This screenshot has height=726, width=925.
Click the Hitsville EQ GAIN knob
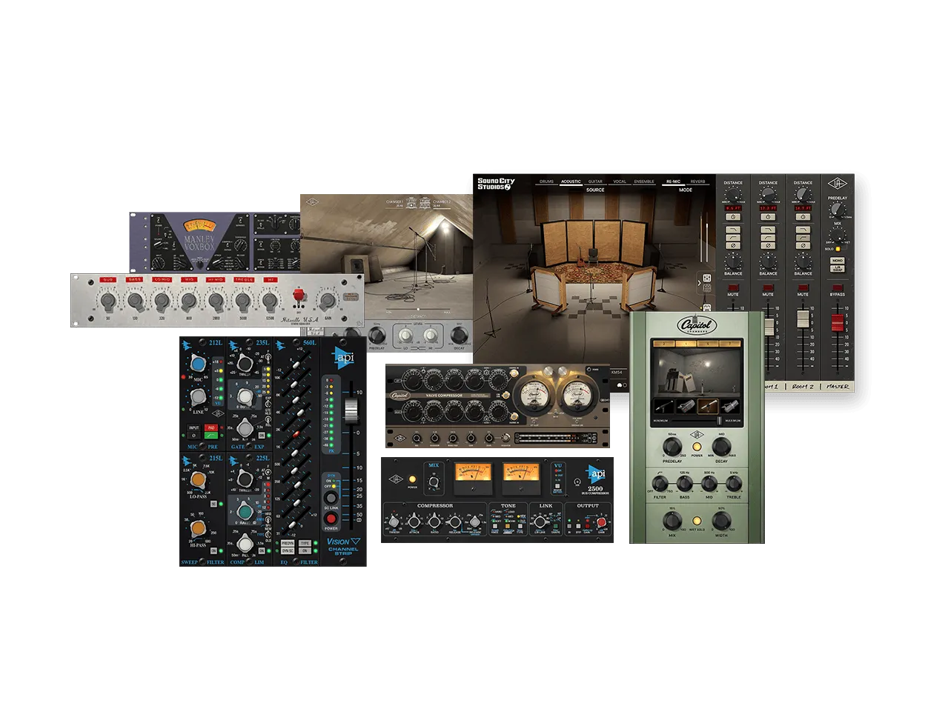pos(327,301)
